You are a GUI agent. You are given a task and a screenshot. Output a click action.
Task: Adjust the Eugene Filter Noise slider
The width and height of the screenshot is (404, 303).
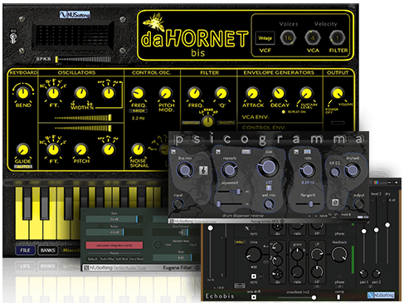pyautogui.click(x=114, y=232)
